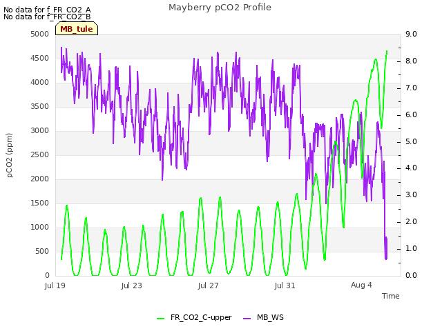Click the 0.0 right axis value

(411, 275)
